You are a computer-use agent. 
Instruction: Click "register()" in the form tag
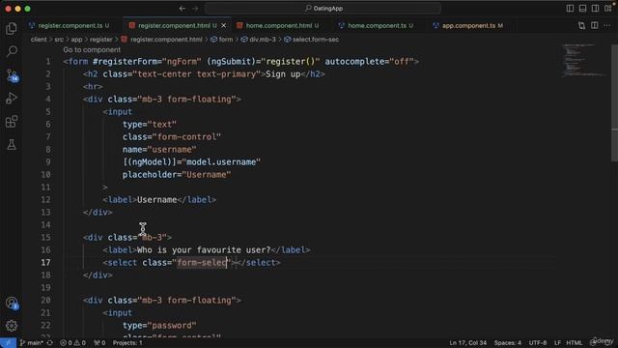291,62
